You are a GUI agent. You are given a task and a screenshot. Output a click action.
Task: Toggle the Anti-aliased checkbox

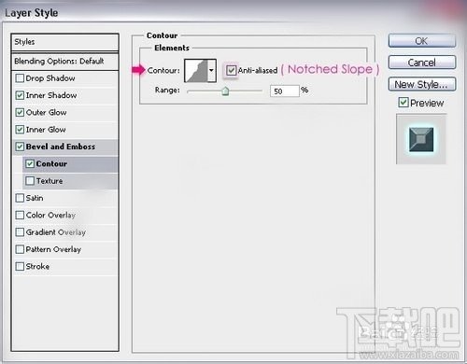[231, 70]
